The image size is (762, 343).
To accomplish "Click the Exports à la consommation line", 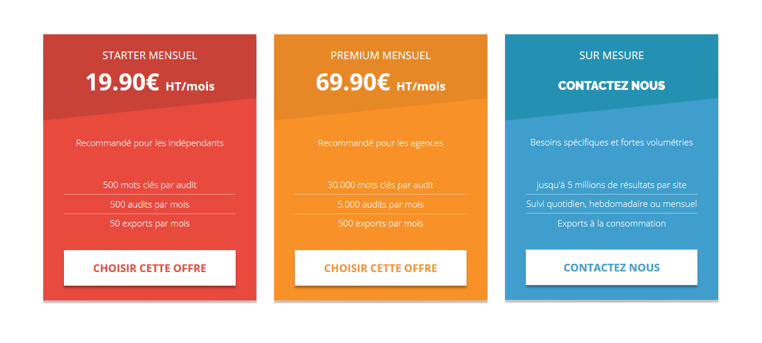I will pyautogui.click(x=612, y=224).
